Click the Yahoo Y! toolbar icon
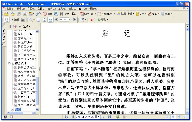192x122 pixels. [x=92, y=20]
